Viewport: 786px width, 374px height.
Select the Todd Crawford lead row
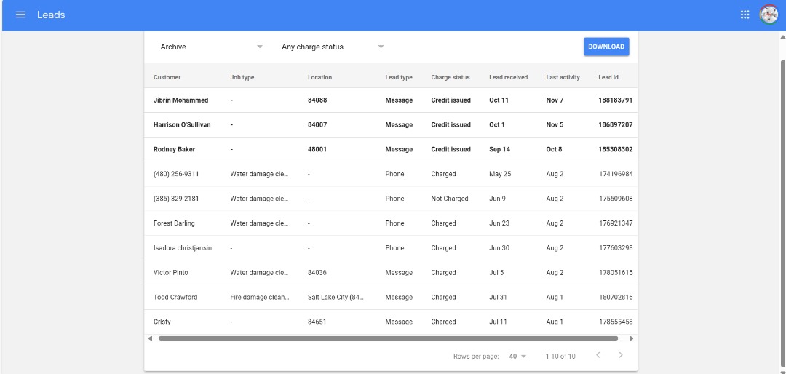click(x=175, y=298)
